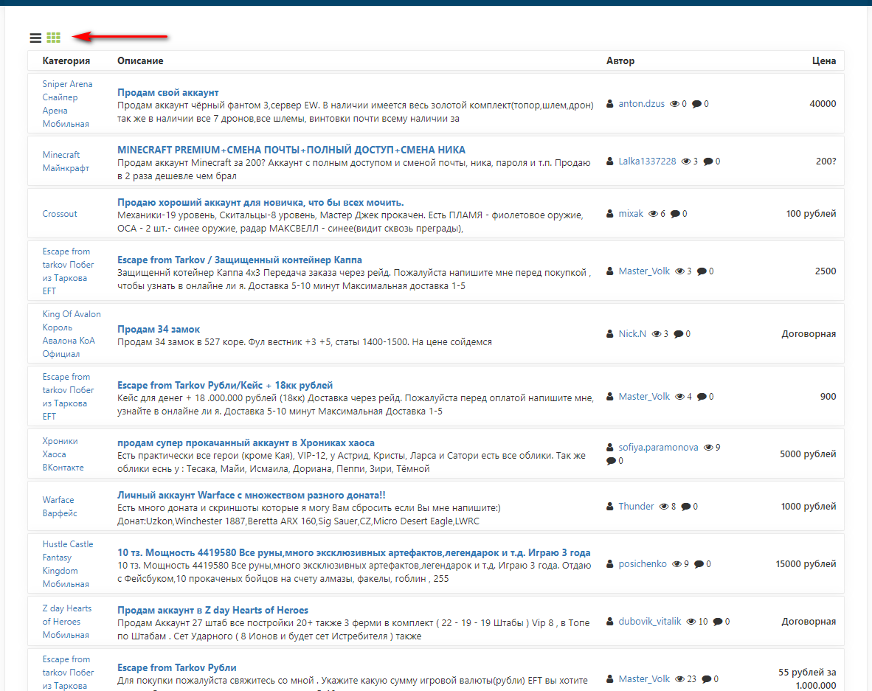
Task: Click the Автор column header
Action: (620, 60)
